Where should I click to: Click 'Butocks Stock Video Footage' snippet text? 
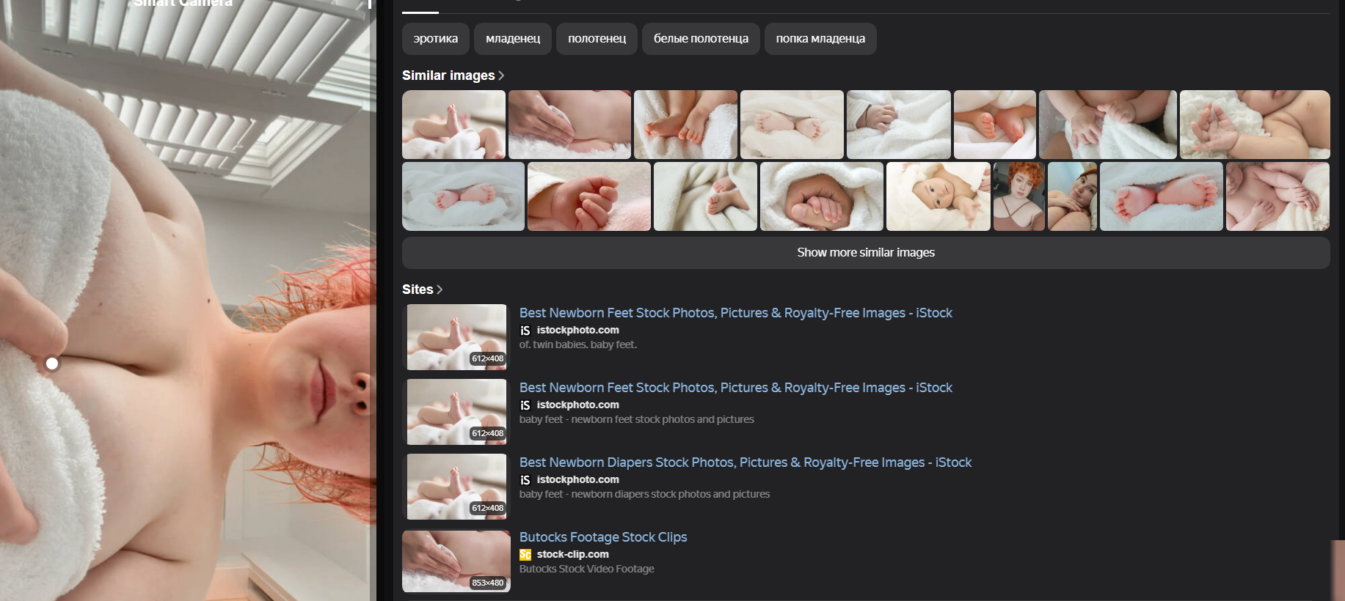(586, 569)
